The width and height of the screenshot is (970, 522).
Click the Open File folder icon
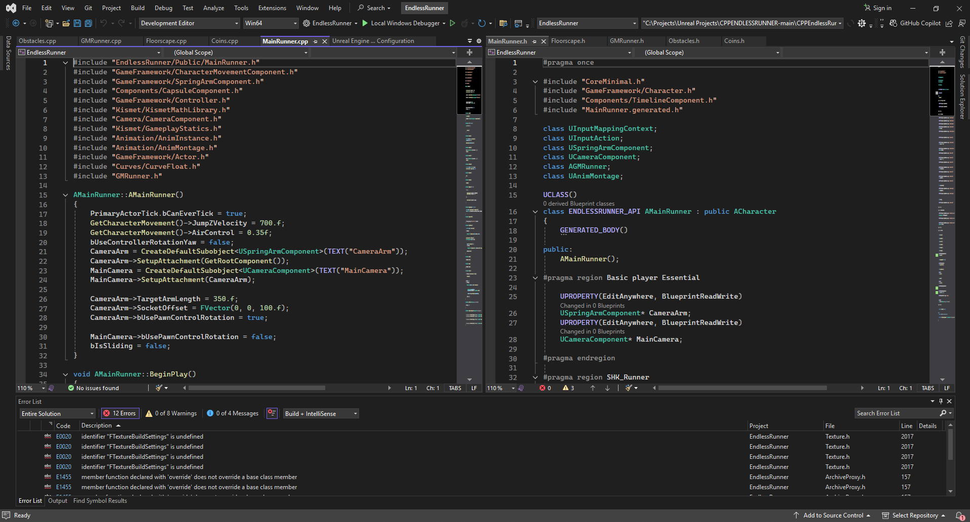(66, 23)
